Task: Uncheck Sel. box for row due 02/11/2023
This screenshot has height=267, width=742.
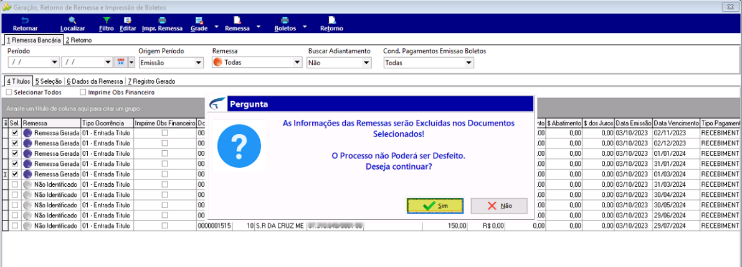Action: pos(15,133)
